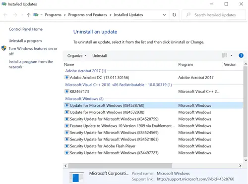Click horizontal scrollbar right arrow
Image resolution: width=248 pixels, height=184 pixels.
(x=240, y=166)
